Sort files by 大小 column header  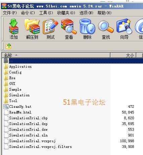point(123,55)
